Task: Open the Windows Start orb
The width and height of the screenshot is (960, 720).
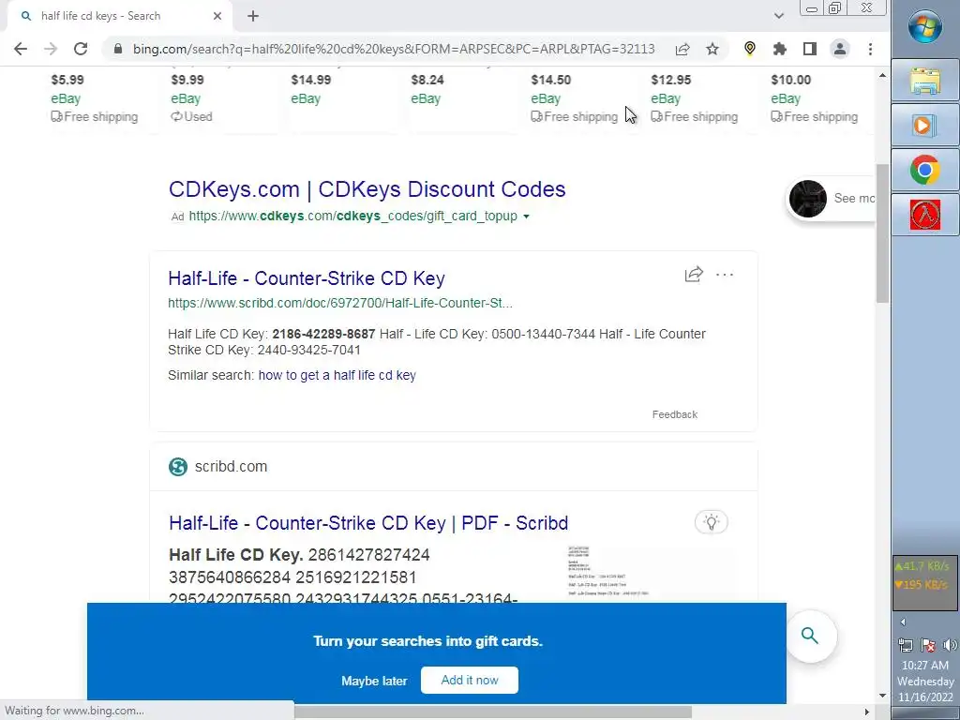Action: tap(925, 27)
